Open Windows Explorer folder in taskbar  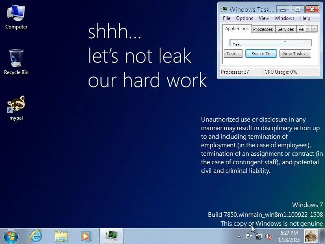click(x=61, y=237)
